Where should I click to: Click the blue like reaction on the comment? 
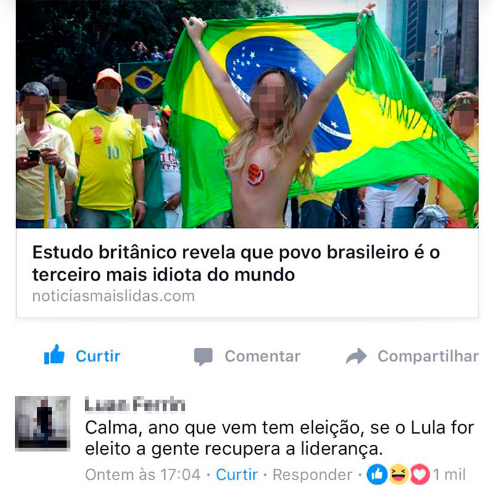(x=377, y=474)
